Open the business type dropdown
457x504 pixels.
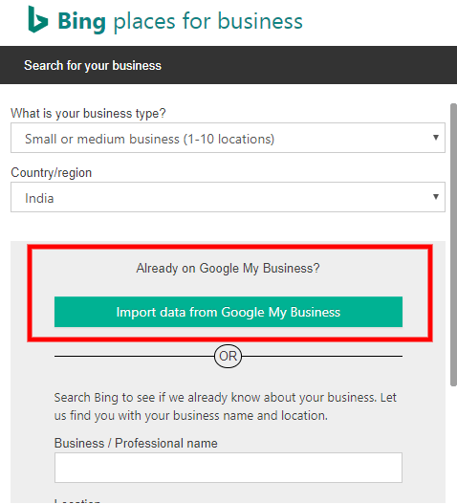(x=228, y=138)
